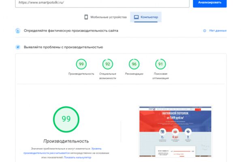
Task: Click the Определяйте фактическую производительность сайта heading
Action: pos(71,31)
